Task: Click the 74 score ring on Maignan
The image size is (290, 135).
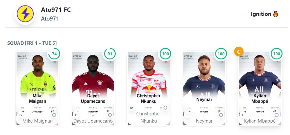Action: tap(54, 54)
